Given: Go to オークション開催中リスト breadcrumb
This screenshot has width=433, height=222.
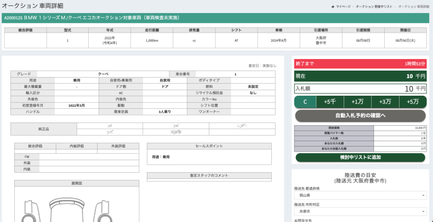Looking at the screenshot, I should 374,6.
